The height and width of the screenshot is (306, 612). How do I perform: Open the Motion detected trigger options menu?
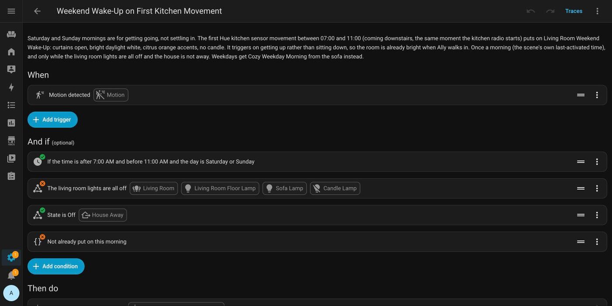597,95
